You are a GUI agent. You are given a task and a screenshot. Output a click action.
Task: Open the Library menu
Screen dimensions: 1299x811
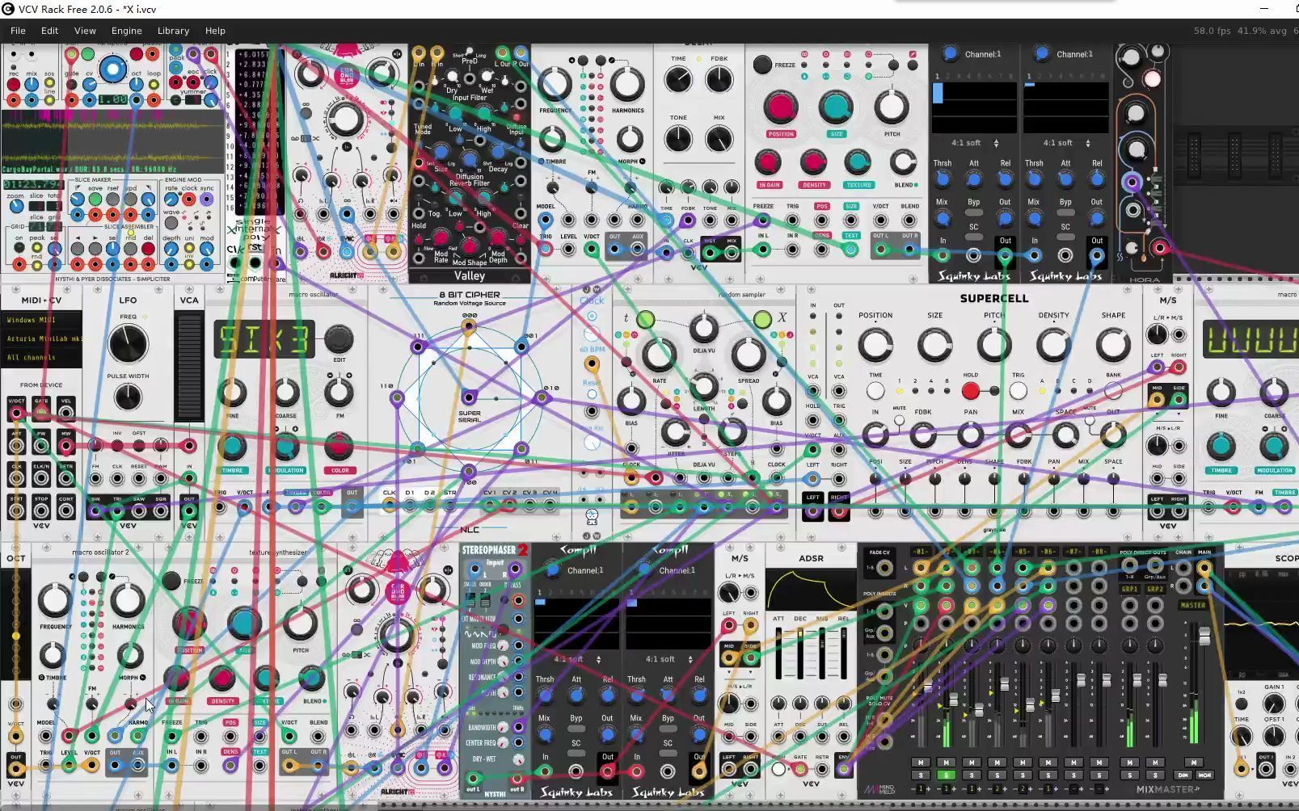click(173, 31)
